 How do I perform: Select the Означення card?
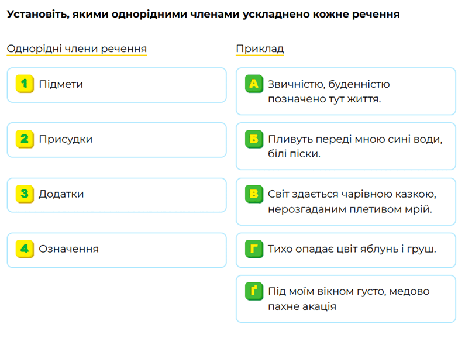116,250
